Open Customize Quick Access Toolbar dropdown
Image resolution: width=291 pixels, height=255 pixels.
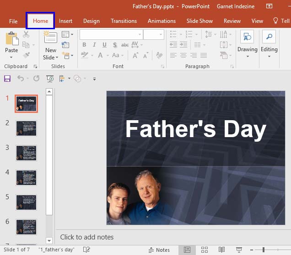pos(94,79)
